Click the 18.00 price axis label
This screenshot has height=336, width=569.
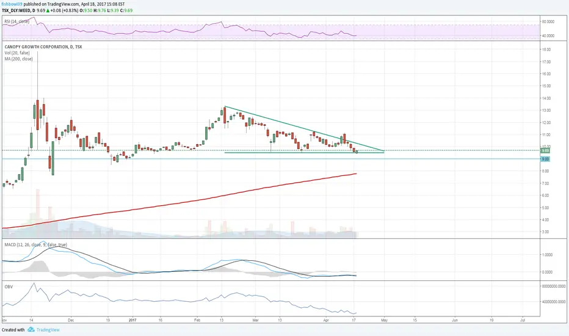click(x=546, y=49)
